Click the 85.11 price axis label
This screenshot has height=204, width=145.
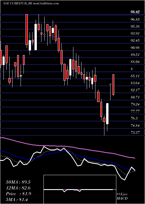click(x=135, y=76)
